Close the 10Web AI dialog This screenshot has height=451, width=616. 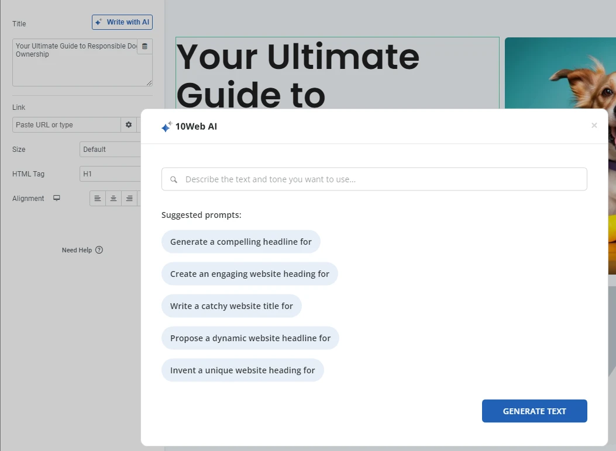tap(594, 125)
